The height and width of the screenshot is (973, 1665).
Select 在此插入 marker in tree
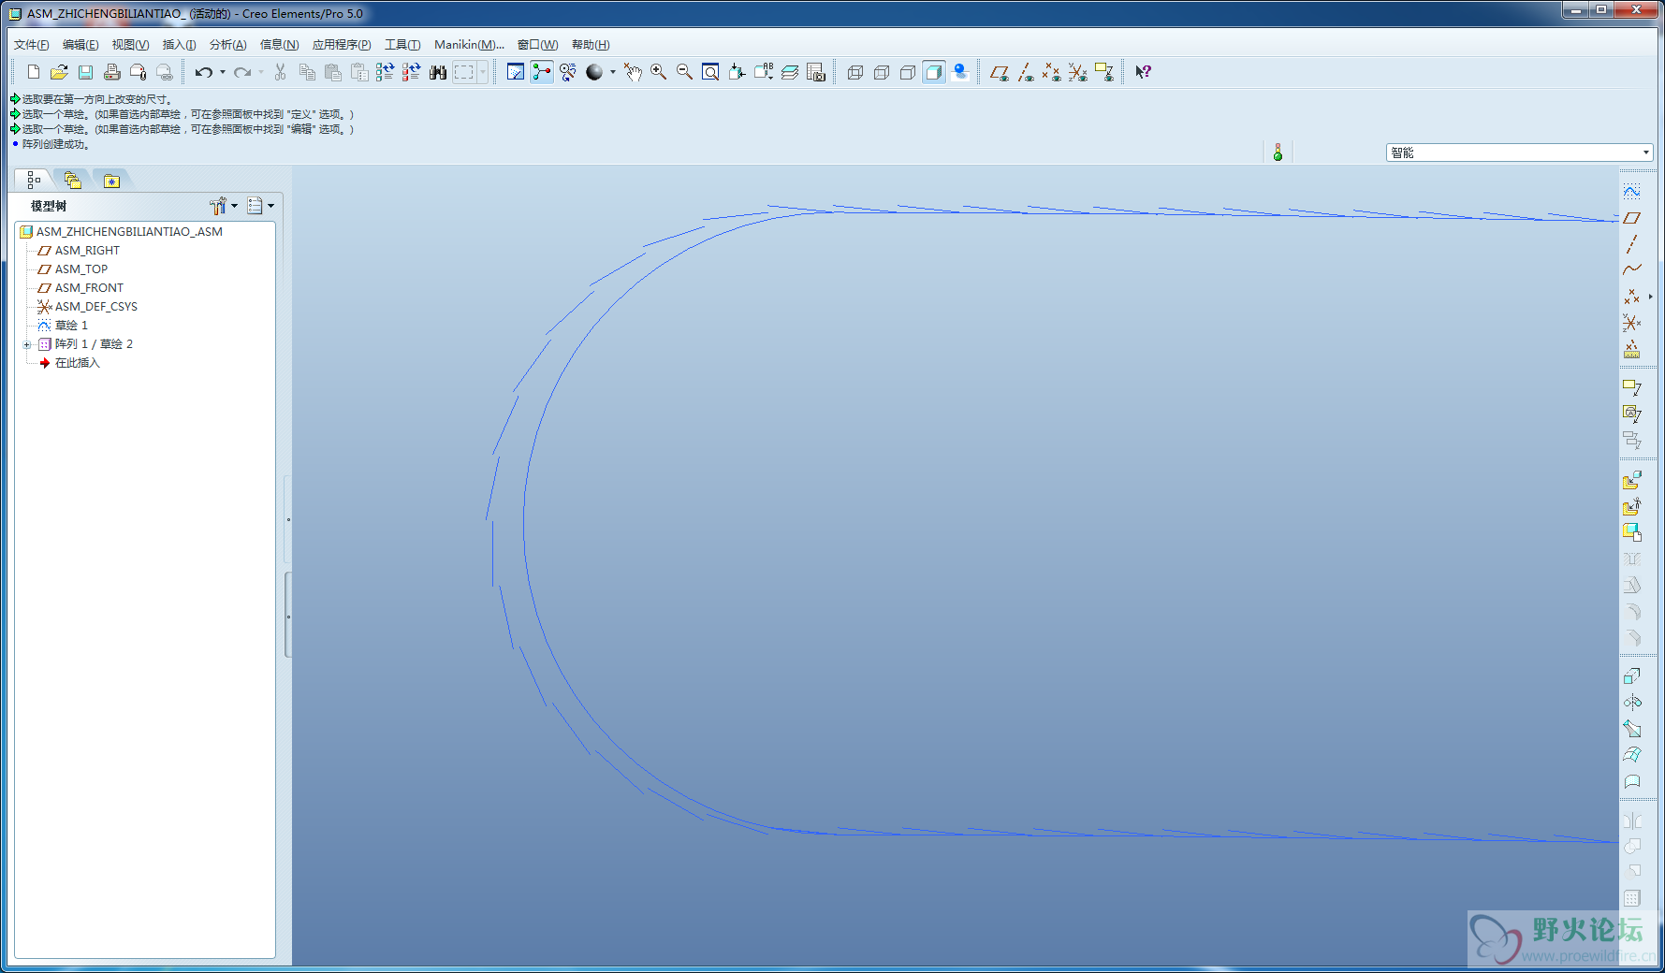[x=77, y=363]
